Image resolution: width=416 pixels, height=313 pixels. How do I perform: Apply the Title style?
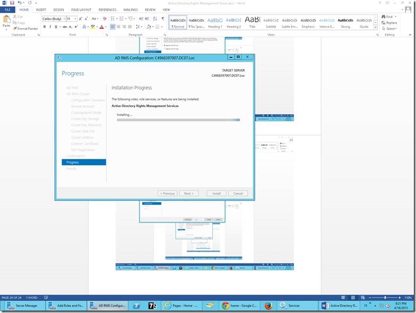[253, 23]
